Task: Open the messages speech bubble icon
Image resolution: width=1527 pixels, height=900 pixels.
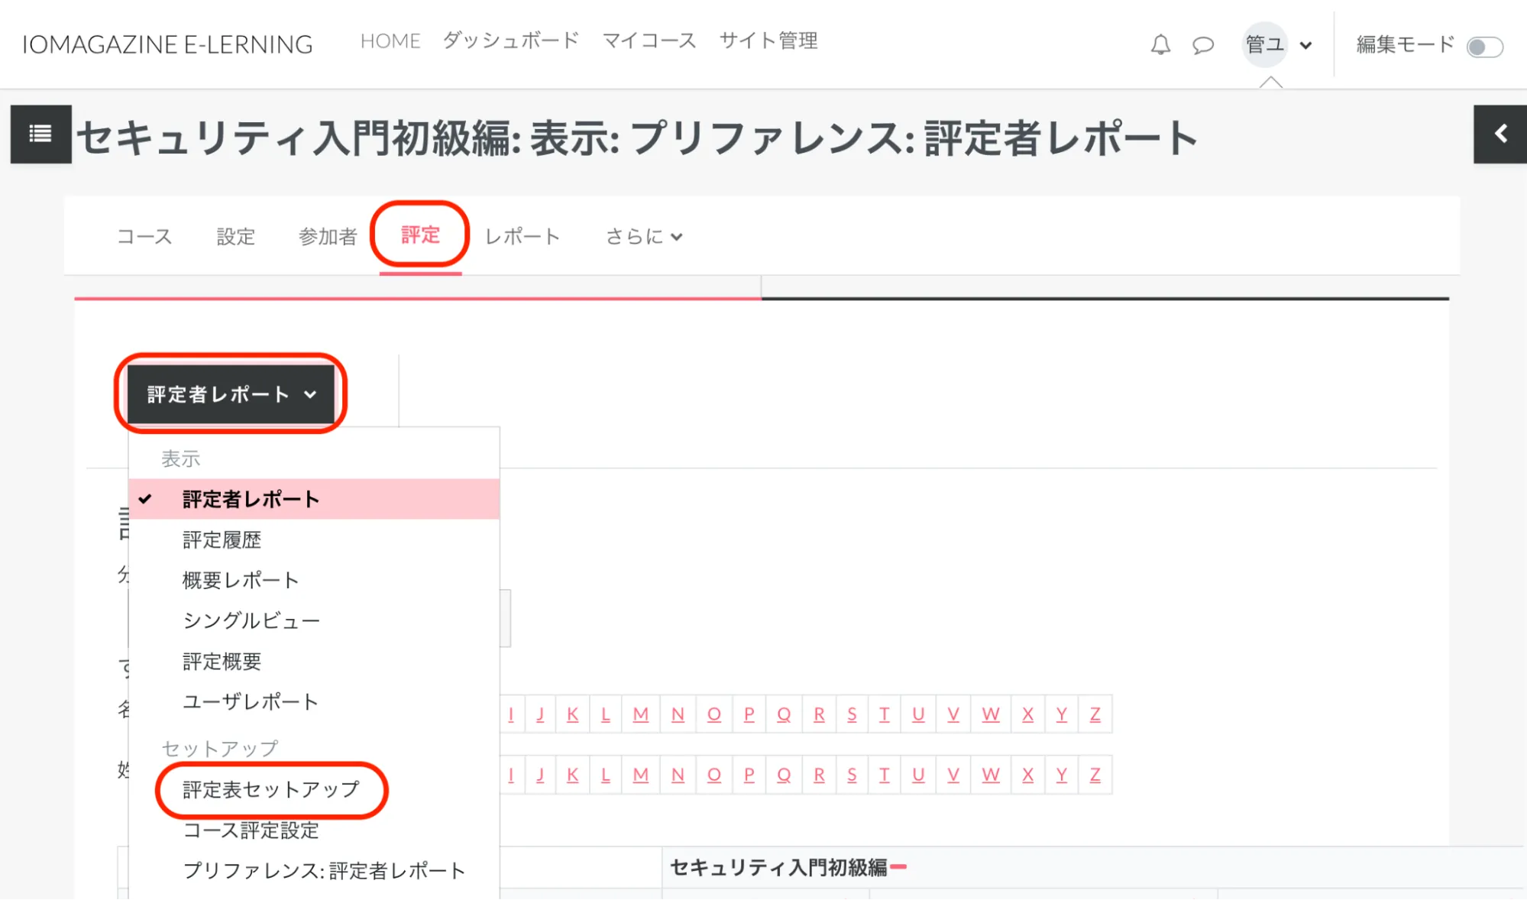Action: (1203, 45)
